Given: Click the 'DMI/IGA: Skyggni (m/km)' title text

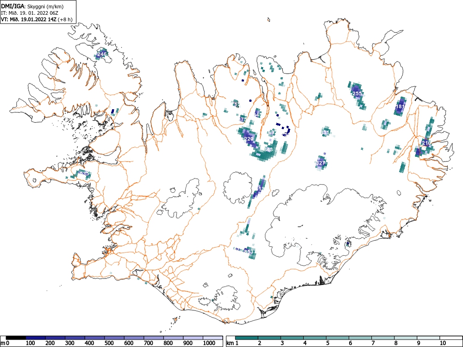Looking at the screenshot, I should pos(32,6).
